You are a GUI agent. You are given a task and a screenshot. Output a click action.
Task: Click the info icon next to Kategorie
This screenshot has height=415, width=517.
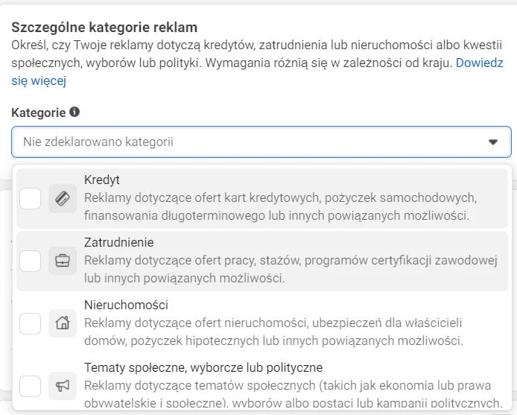click(74, 113)
